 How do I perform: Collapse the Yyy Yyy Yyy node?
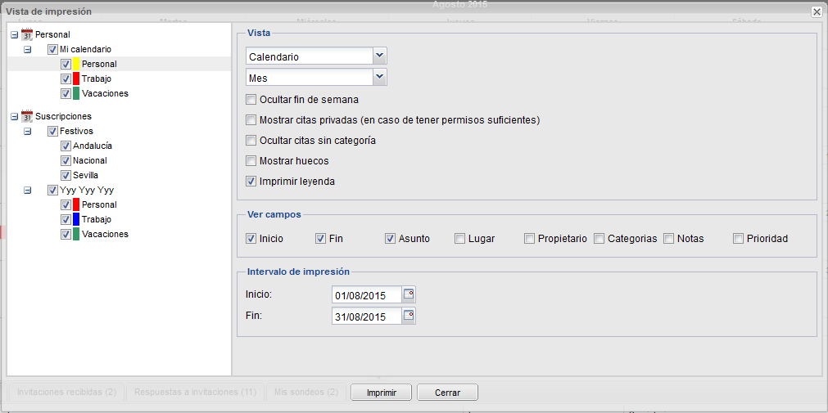(x=28, y=190)
